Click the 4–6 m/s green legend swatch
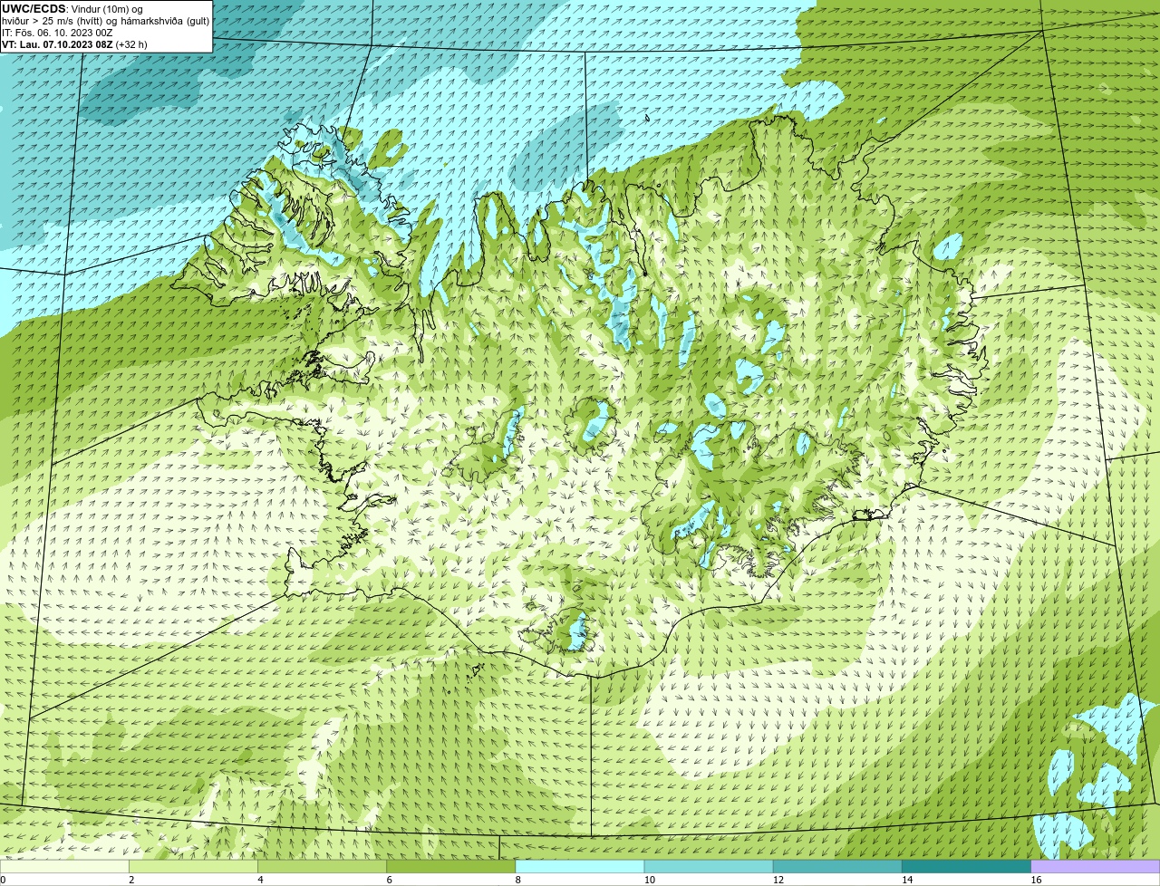The height and width of the screenshot is (886, 1160). tap(323, 866)
